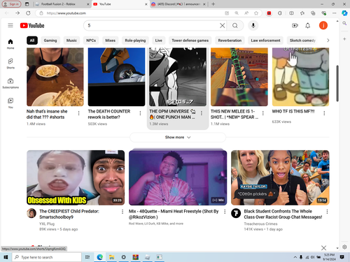Click the taskbar 'Type here to search' box

coord(47,257)
